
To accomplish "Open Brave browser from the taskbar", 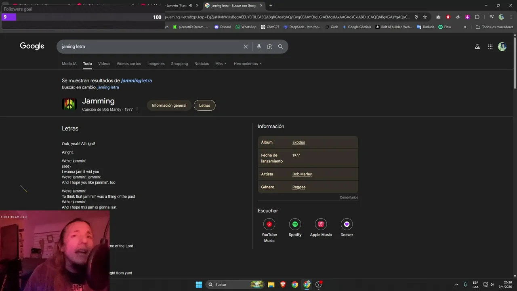I will click(283, 285).
